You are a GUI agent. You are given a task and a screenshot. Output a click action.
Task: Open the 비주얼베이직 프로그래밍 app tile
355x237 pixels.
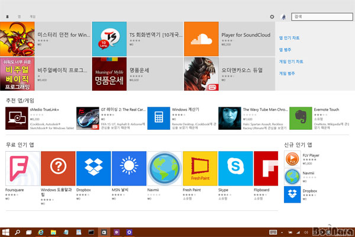pos(17,74)
